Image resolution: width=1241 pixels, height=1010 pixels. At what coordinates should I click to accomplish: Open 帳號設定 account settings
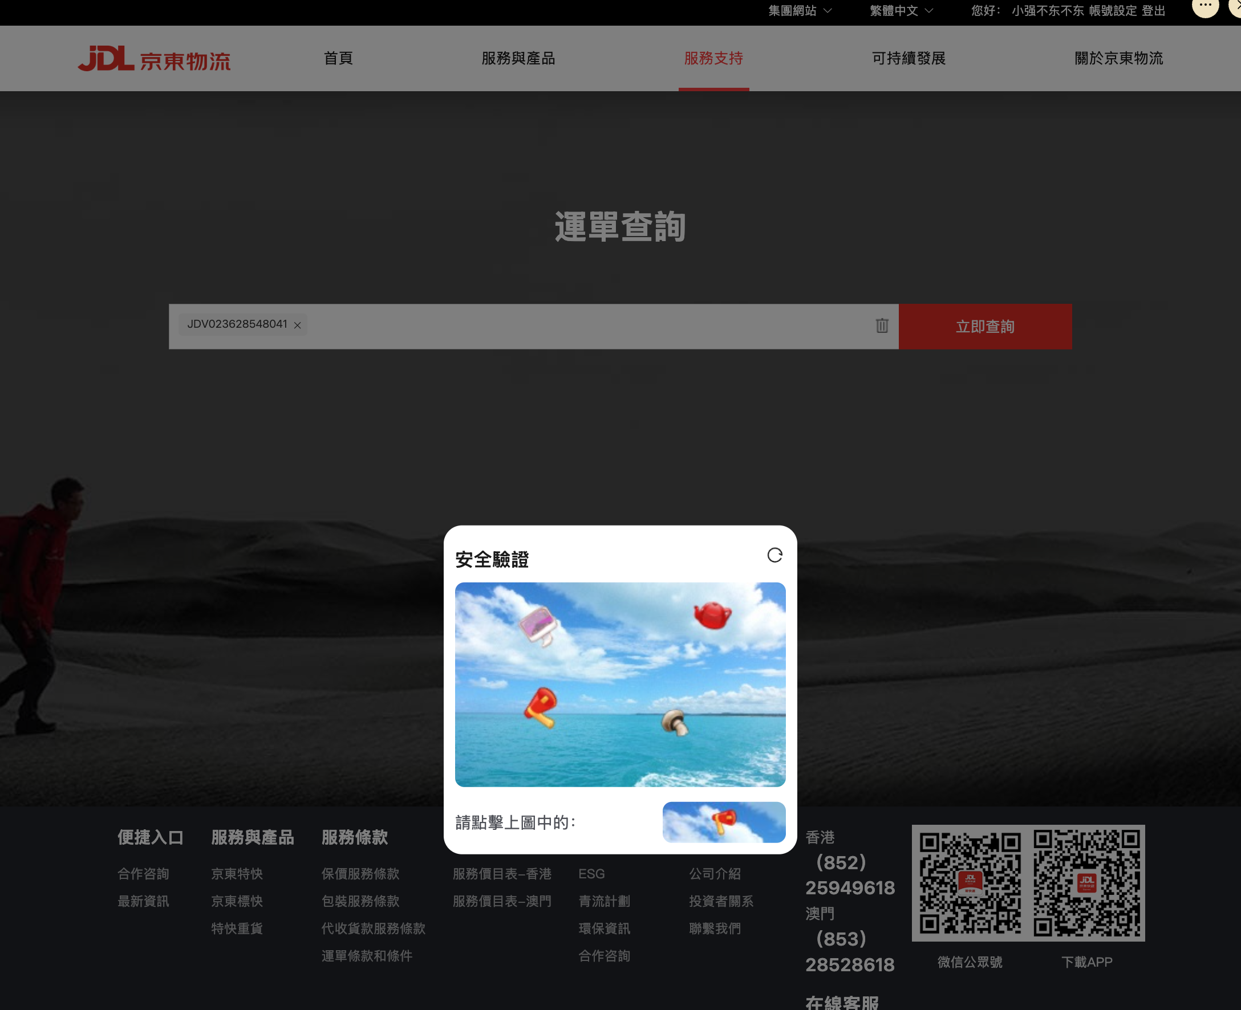tap(1112, 11)
